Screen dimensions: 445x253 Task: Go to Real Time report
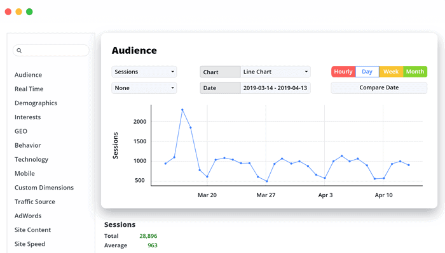coord(29,89)
